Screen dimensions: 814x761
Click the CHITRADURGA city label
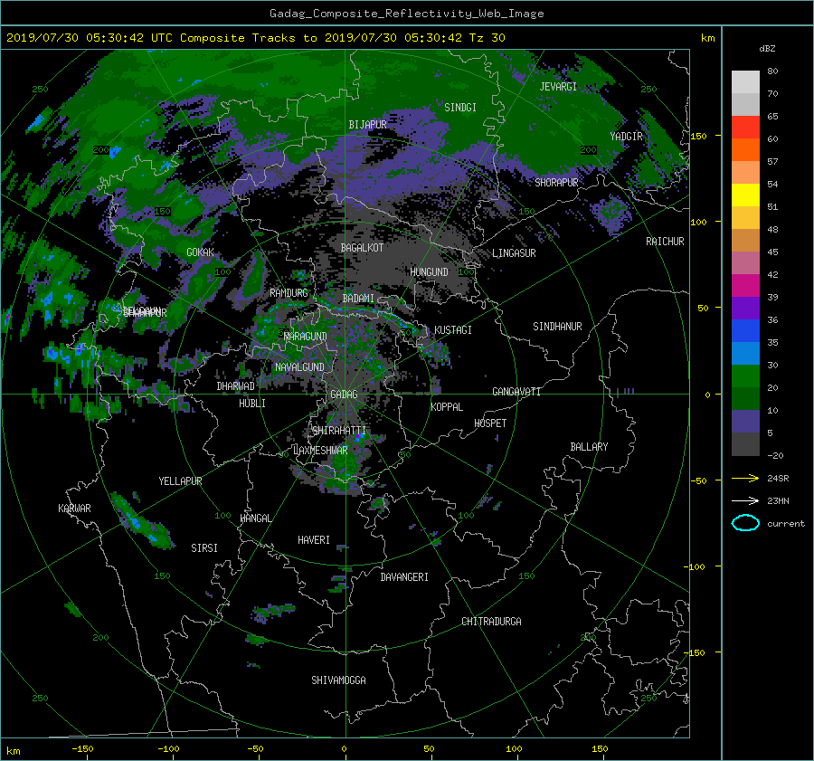pyautogui.click(x=492, y=621)
